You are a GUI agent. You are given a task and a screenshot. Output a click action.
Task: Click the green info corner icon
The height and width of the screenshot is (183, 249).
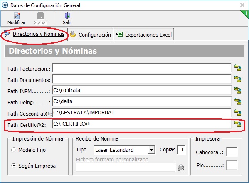(246, 14)
